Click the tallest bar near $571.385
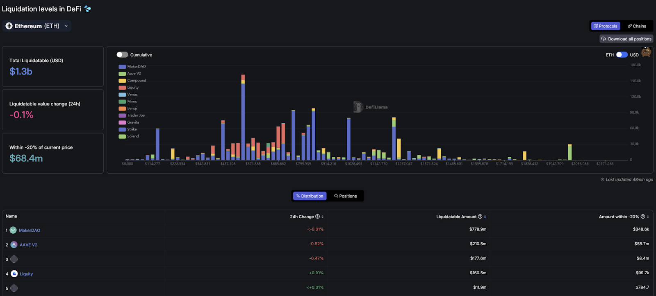The width and height of the screenshot is (656, 296). 243,117
